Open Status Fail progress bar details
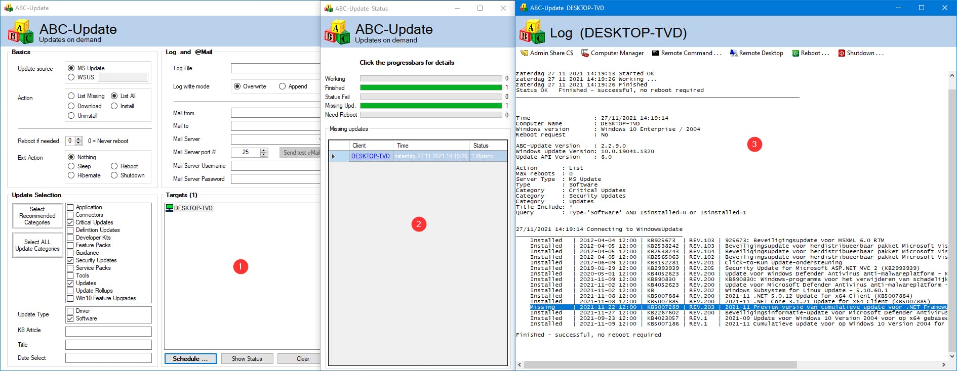This screenshot has height=371, width=957. point(431,97)
